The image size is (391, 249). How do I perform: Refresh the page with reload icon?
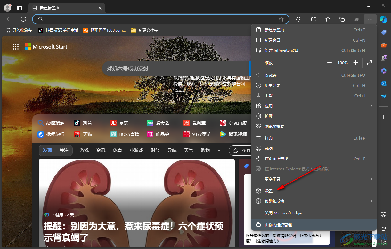23,19
